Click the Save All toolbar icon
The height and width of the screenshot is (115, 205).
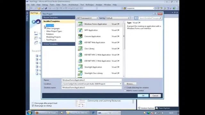coord(45,8)
